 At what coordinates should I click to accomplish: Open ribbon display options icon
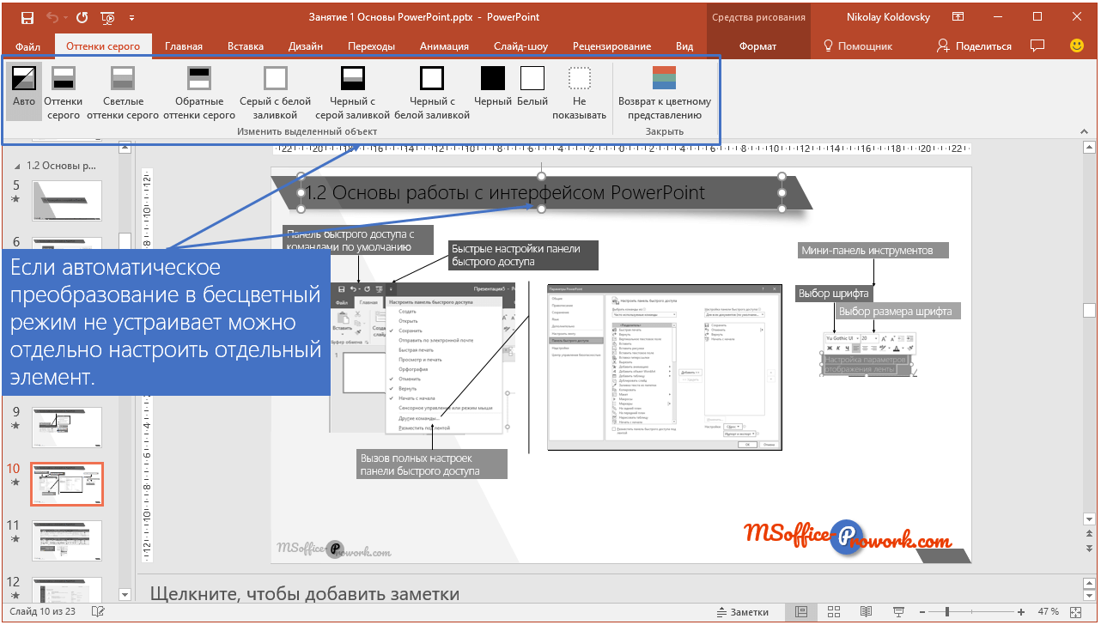click(x=959, y=16)
